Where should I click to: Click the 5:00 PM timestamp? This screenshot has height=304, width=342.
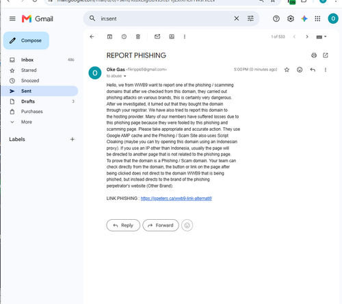[x=255, y=69]
